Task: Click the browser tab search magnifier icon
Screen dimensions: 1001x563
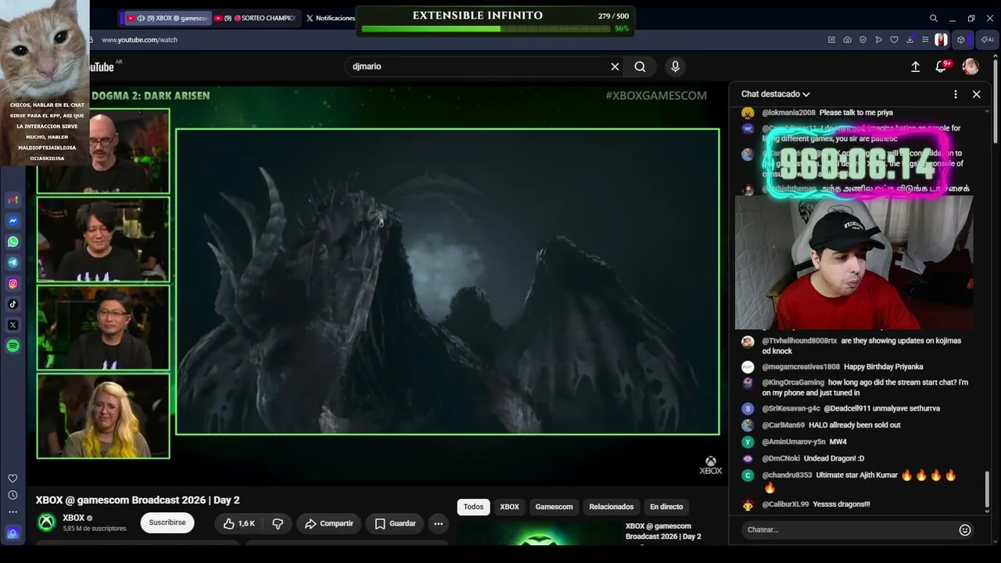Action: pos(933,18)
